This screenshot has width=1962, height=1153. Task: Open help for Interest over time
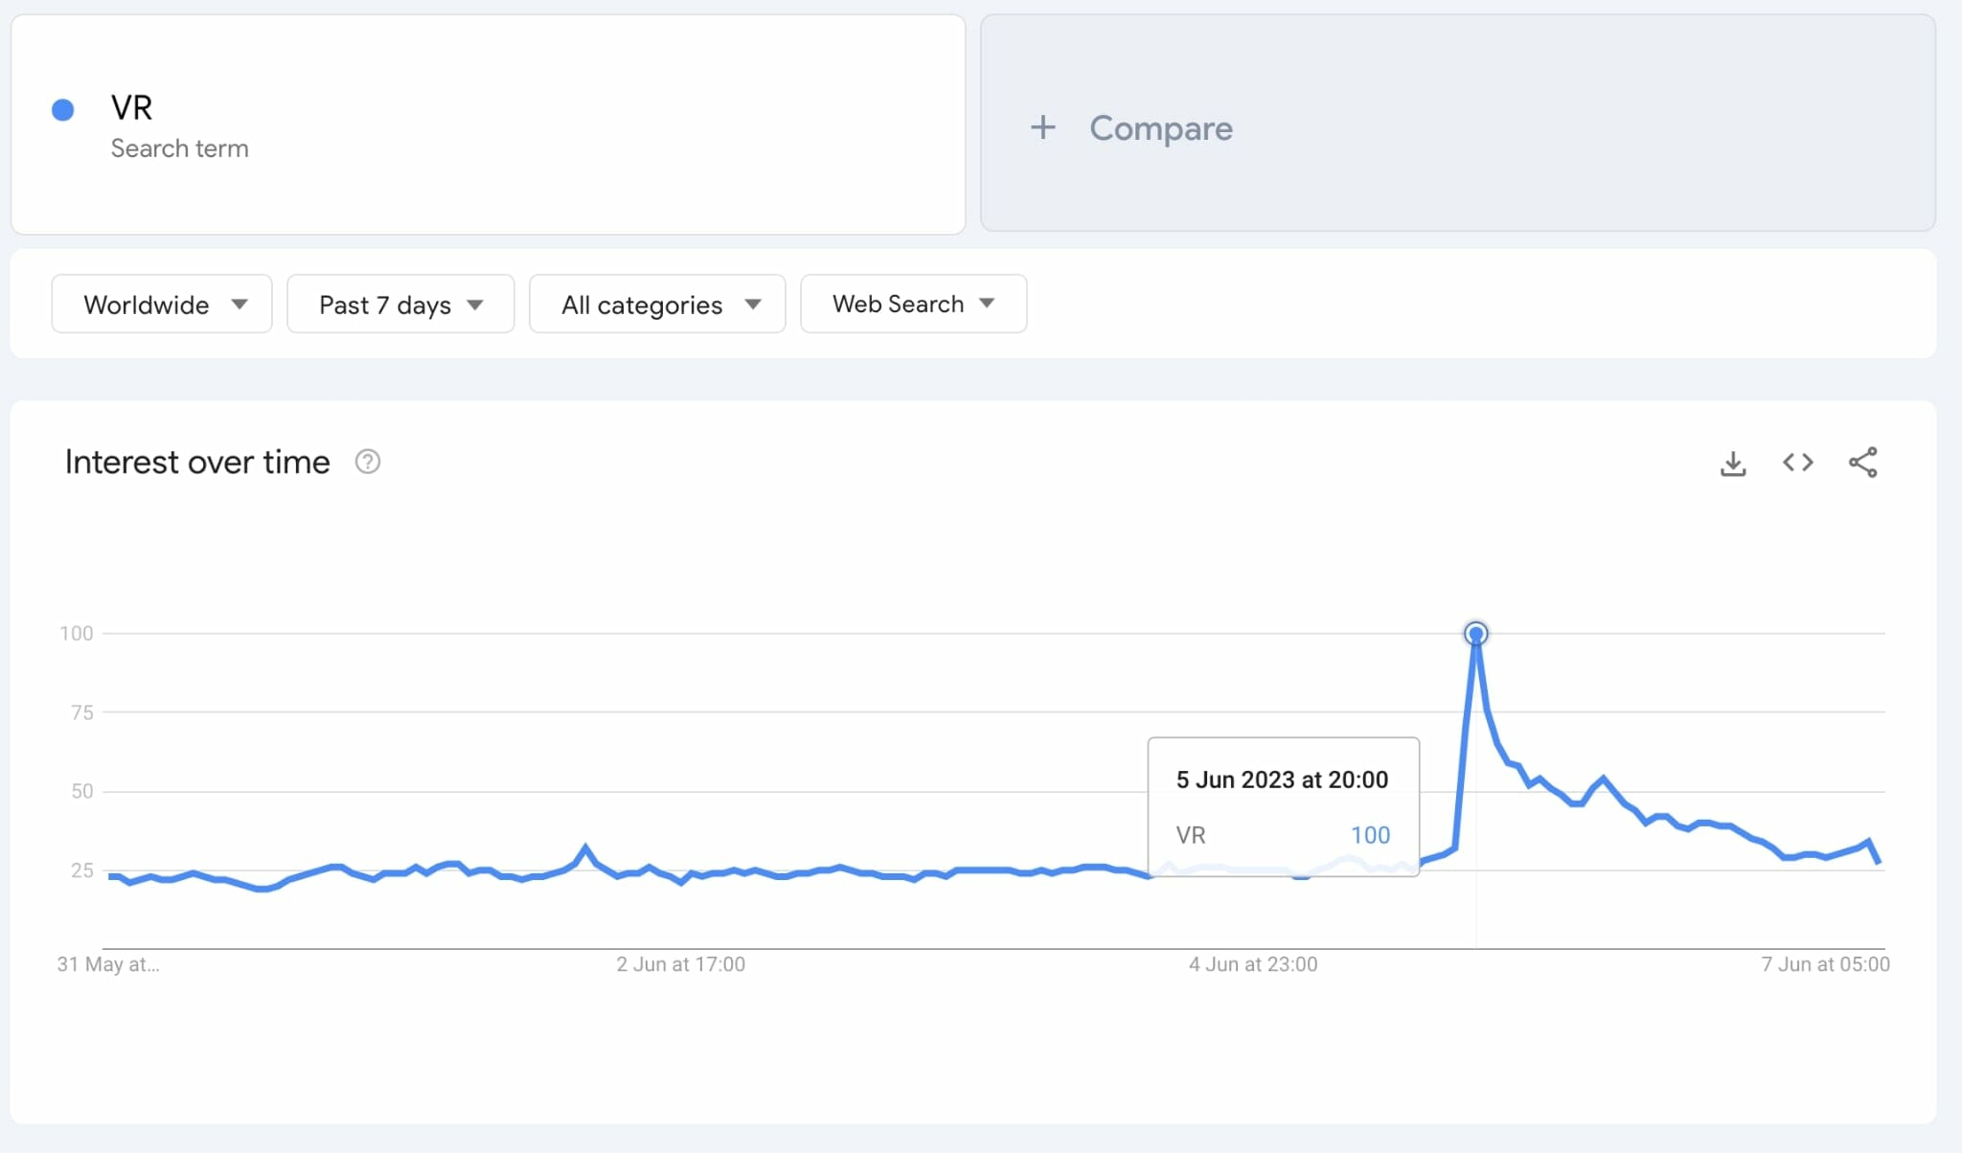click(x=368, y=462)
